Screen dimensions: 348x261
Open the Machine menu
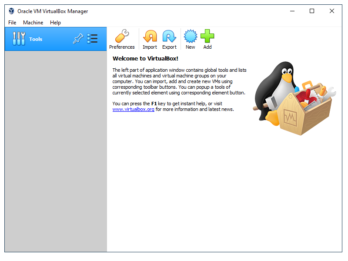coord(33,23)
